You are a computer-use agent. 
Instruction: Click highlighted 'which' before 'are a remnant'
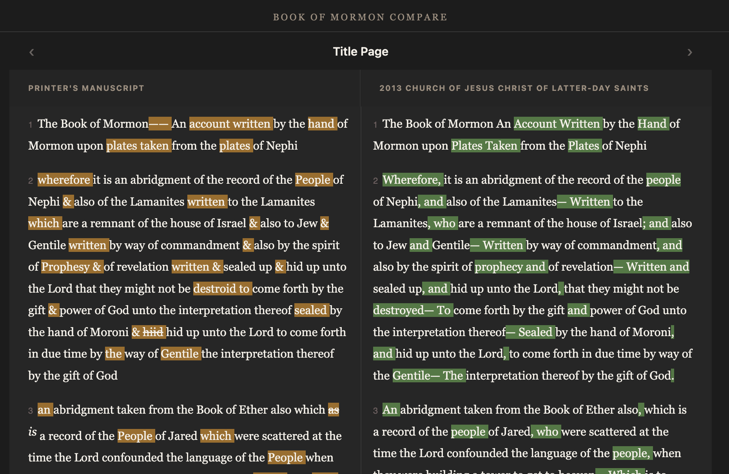[x=45, y=223]
